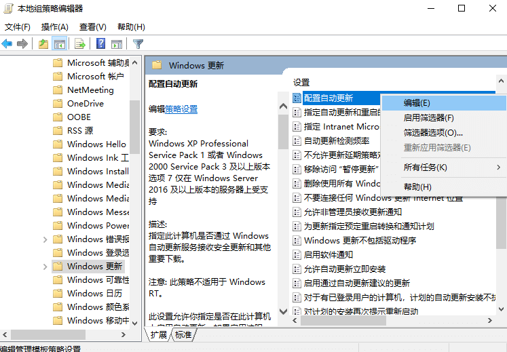Image resolution: width=507 pixels, height=352 pixels.
Task: Switch to the 扩展 tab
Action: (158, 335)
